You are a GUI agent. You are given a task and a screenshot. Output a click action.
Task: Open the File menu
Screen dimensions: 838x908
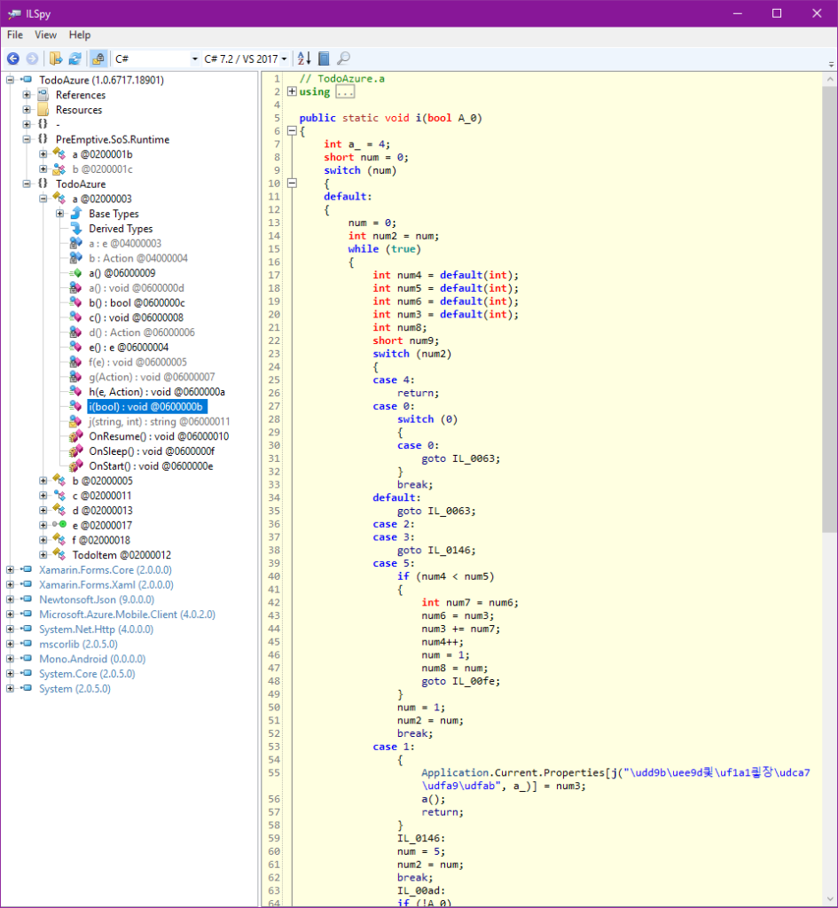point(15,35)
